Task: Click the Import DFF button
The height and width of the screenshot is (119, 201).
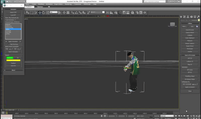Action: [13, 12]
